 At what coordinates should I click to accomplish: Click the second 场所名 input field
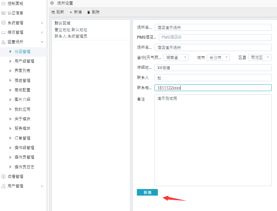213,48
